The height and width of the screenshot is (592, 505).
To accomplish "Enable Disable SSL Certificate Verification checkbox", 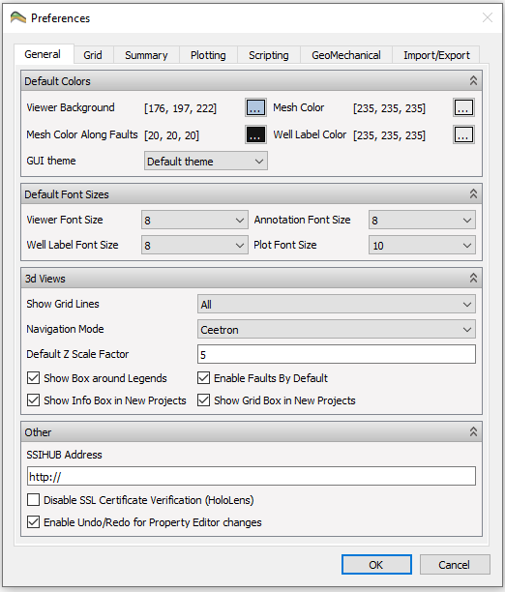I will click(33, 499).
